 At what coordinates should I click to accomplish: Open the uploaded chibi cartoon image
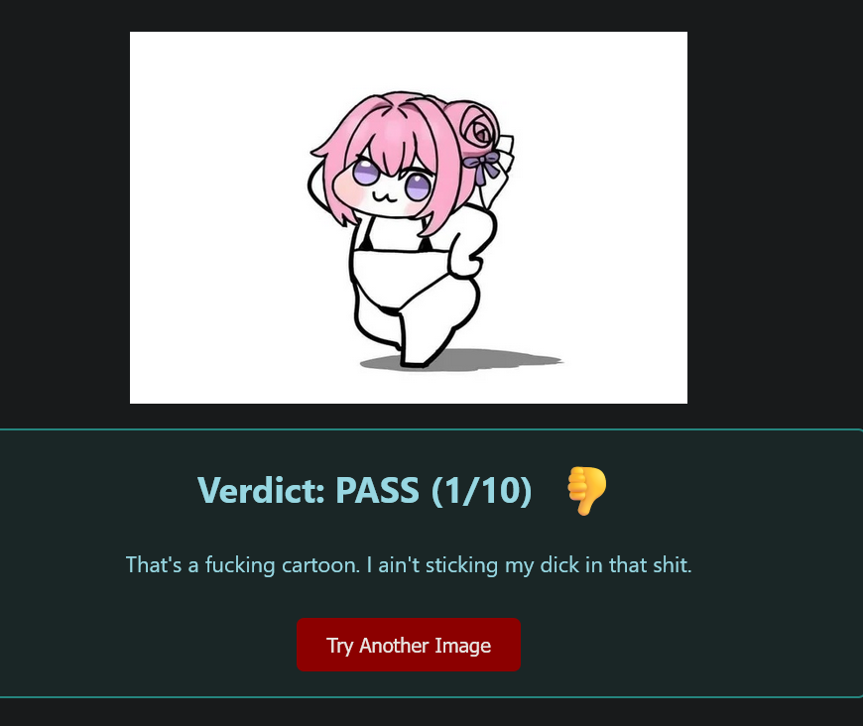[x=409, y=217]
